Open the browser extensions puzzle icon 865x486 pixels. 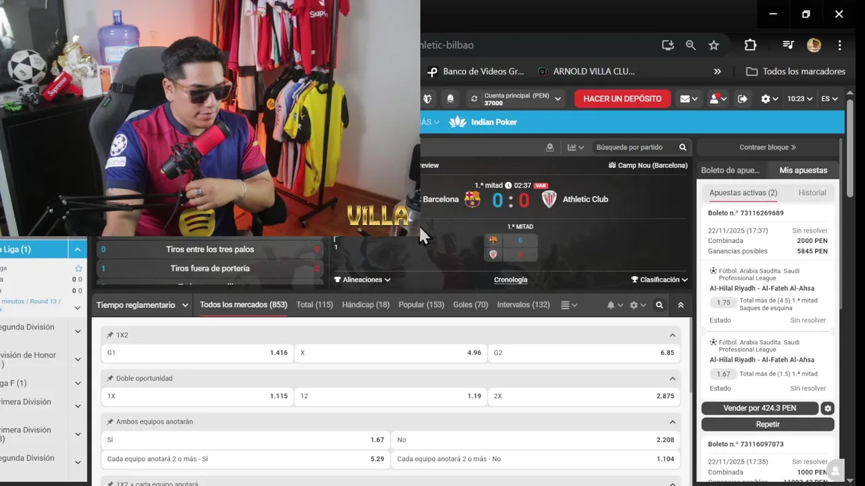[750, 45]
